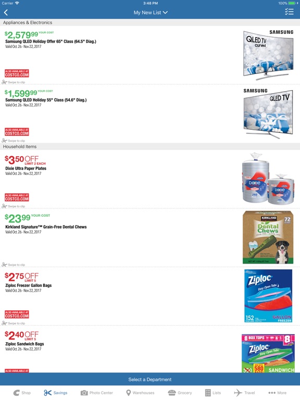The image size is (300, 400).
Task: Open the checklist icon in header
Action: coord(289,12)
